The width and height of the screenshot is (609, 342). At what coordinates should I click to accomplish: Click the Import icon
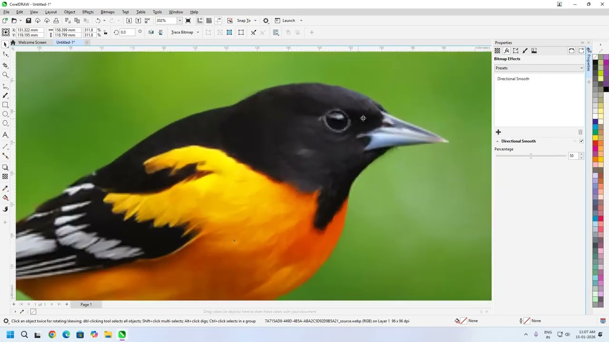click(x=129, y=20)
